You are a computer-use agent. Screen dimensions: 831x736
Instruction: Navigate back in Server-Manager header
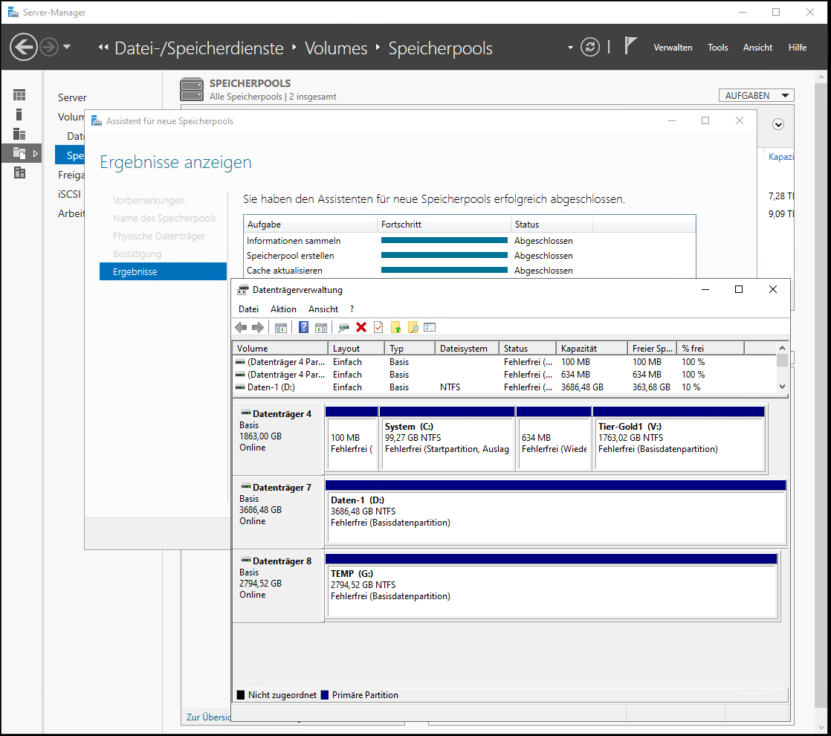24,47
